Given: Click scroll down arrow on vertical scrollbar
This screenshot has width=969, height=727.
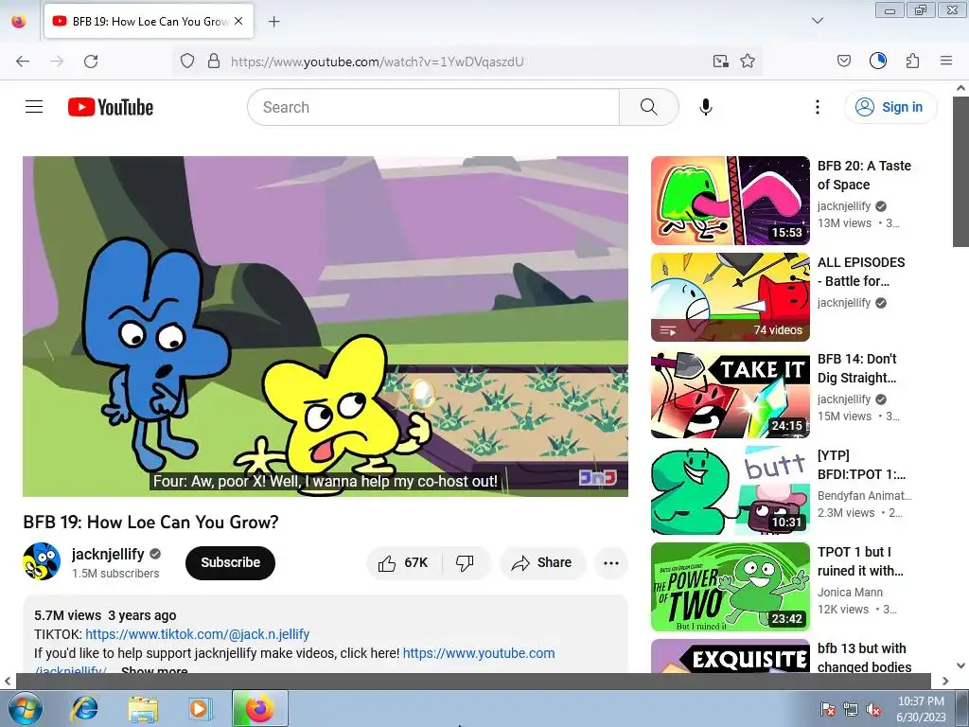Looking at the screenshot, I should point(960,665).
